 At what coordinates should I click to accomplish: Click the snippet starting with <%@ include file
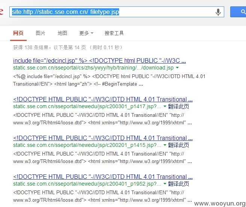(x=109, y=80)
